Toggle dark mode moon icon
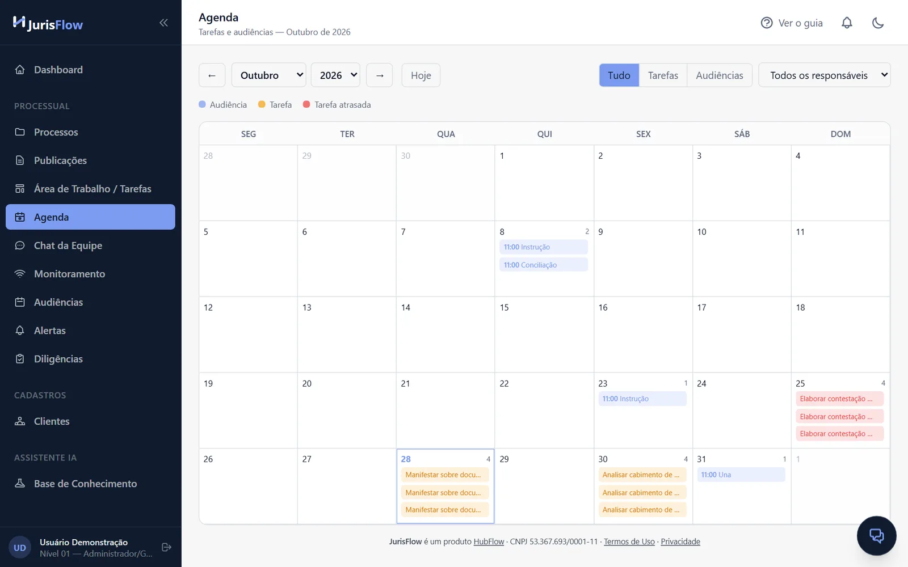Viewport: 908px width, 567px height. coord(878,23)
